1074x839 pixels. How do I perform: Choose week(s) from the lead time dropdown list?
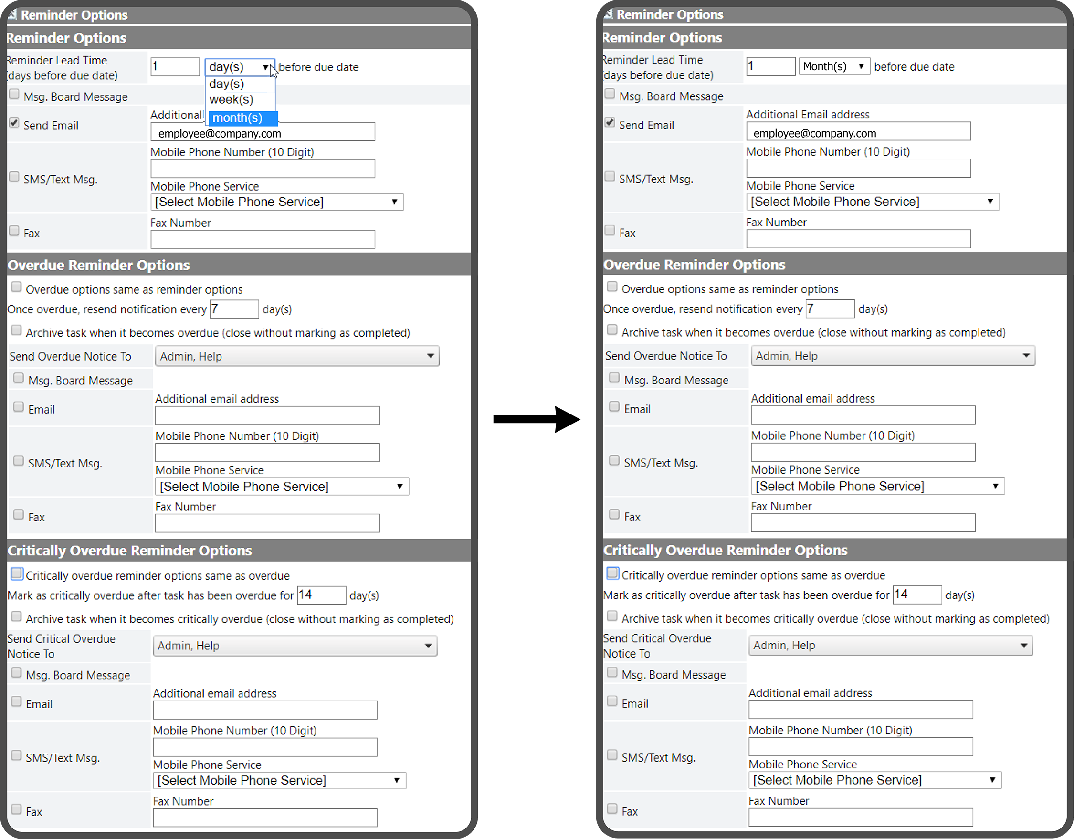point(231,100)
